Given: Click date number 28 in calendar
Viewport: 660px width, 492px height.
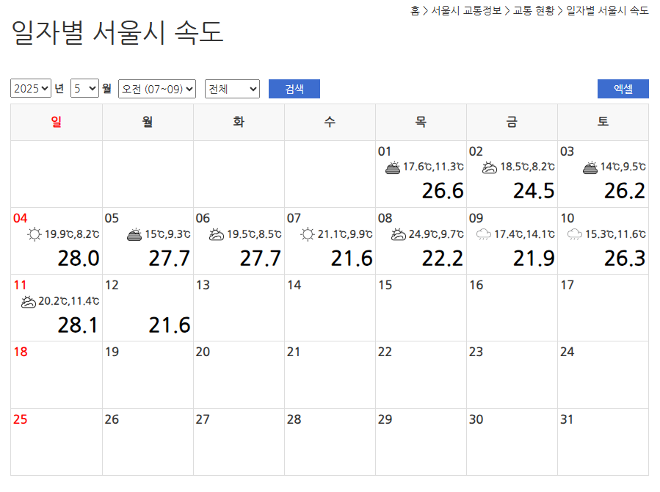Looking at the screenshot, I should (x=294, y=419).
